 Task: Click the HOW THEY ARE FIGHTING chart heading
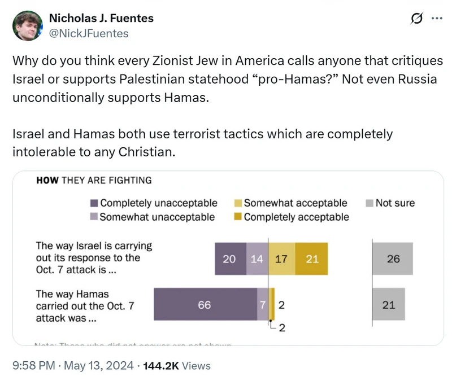pyautogui.click(x=94, y=181)
